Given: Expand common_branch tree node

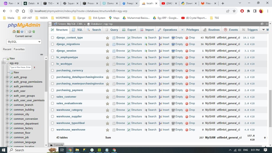Looking at the screenshot, I should 7,105.
